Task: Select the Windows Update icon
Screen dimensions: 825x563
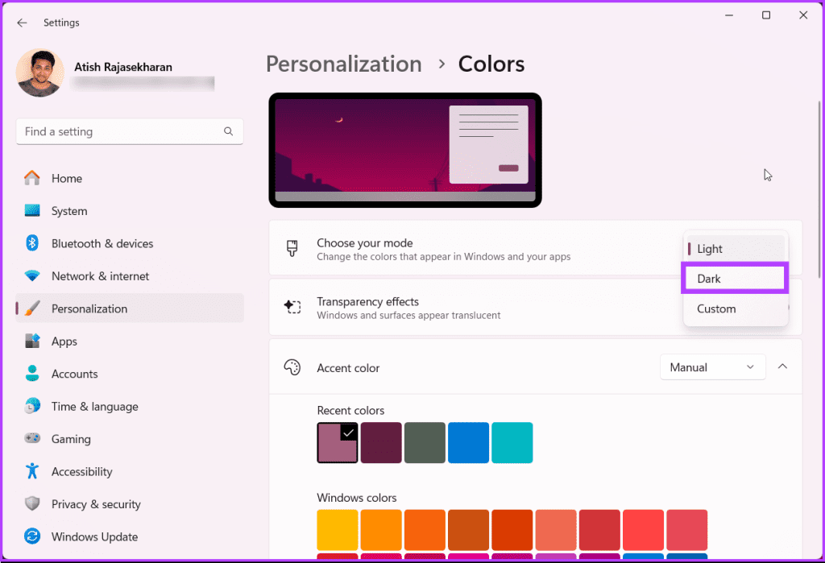Action: (31, 536)
